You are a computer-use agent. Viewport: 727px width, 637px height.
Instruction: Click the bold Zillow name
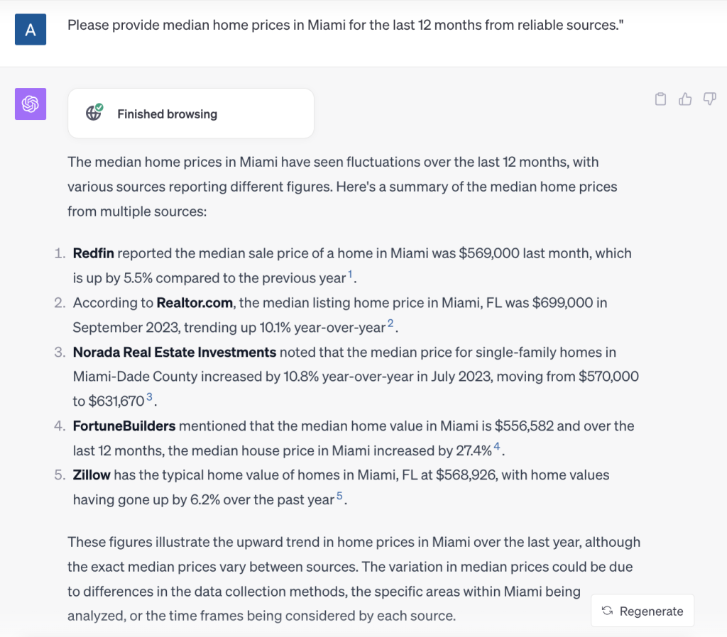pyautogui.click(x=92, y=475)
